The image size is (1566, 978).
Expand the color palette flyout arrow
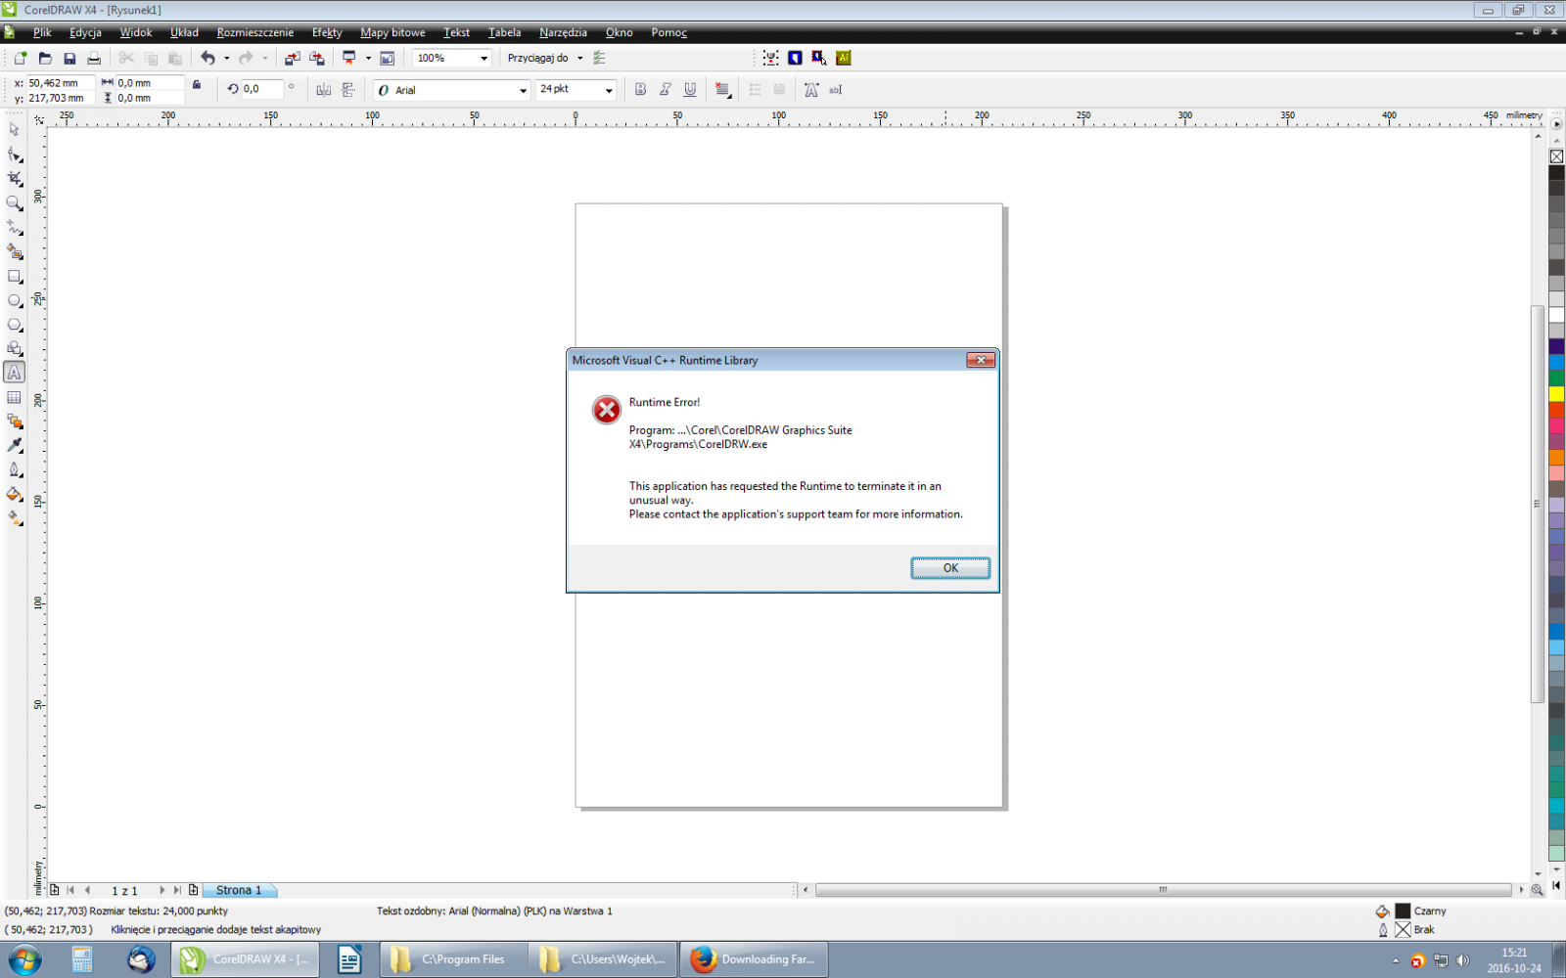1556,125
